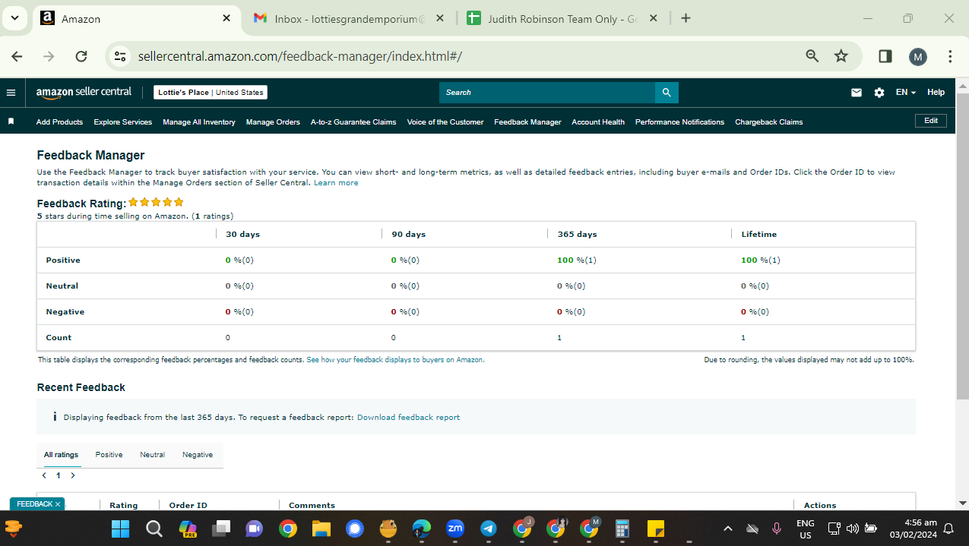Click the Learn more link

point(336,183)
